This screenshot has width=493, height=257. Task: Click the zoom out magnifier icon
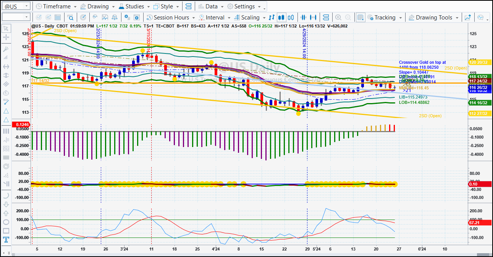(x=348, y=18)
